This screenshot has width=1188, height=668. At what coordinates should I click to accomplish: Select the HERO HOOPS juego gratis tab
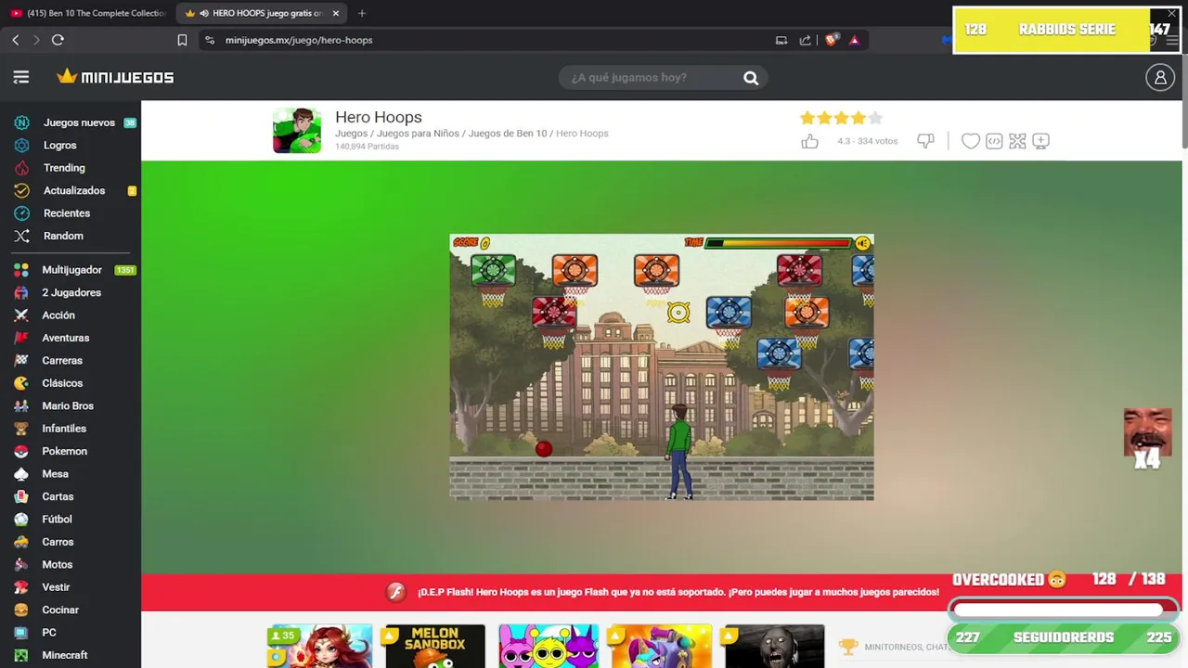(x=263, y=13)
